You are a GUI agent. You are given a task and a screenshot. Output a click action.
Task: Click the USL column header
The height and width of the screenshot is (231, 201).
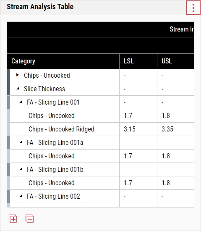[x=175, y=61]
